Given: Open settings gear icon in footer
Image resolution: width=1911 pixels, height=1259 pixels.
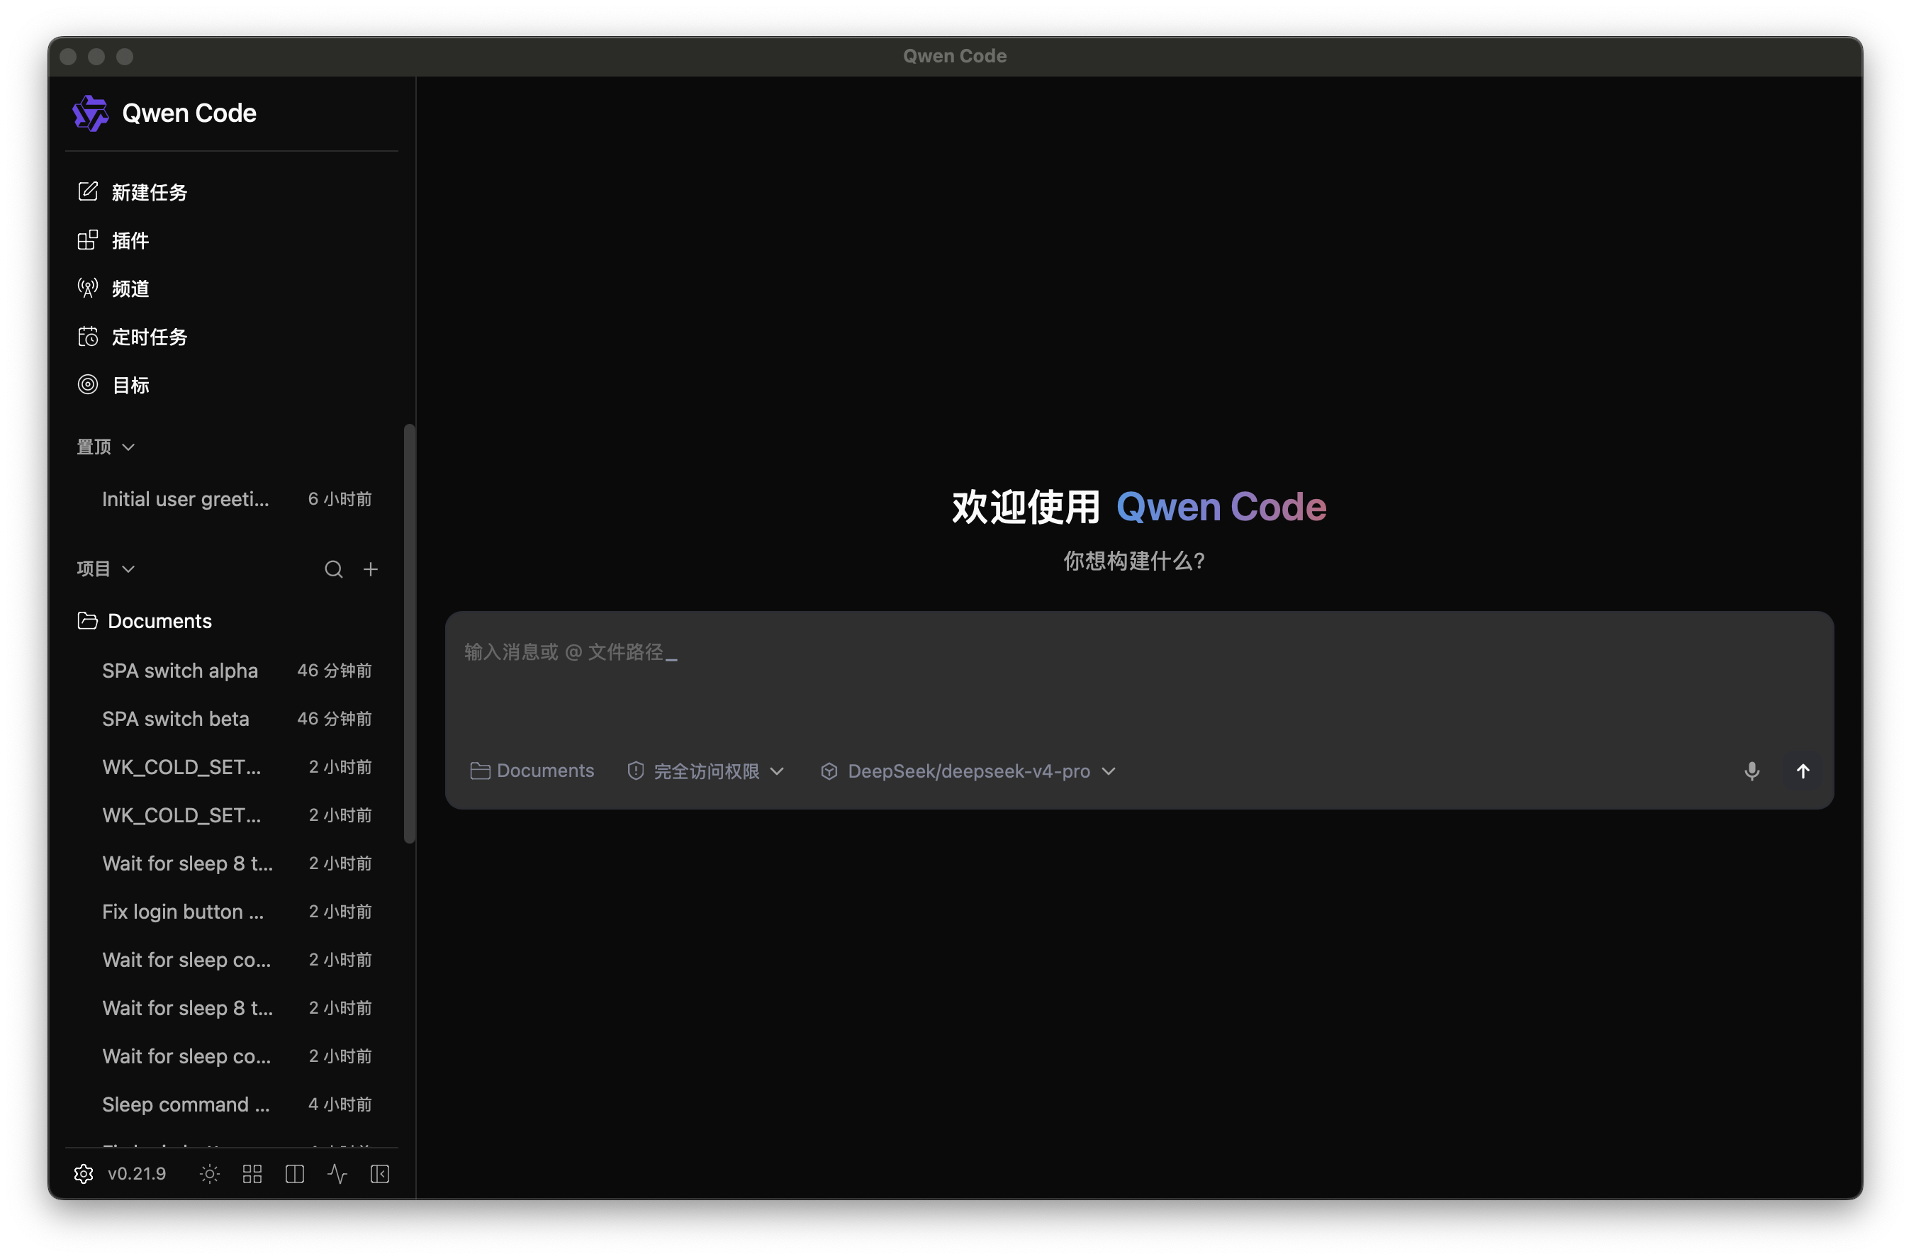Looking at the screenshot, I should pyautogui.click(x=84, y=1174).
